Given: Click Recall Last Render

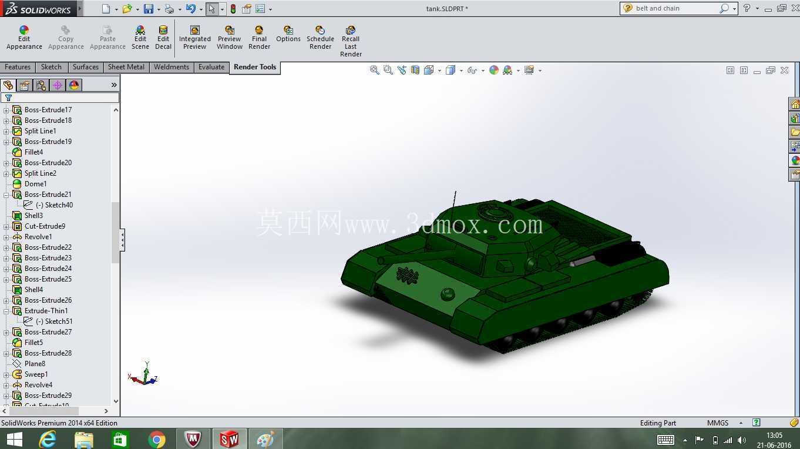Looking at the screenshot, I should [351, 41].
